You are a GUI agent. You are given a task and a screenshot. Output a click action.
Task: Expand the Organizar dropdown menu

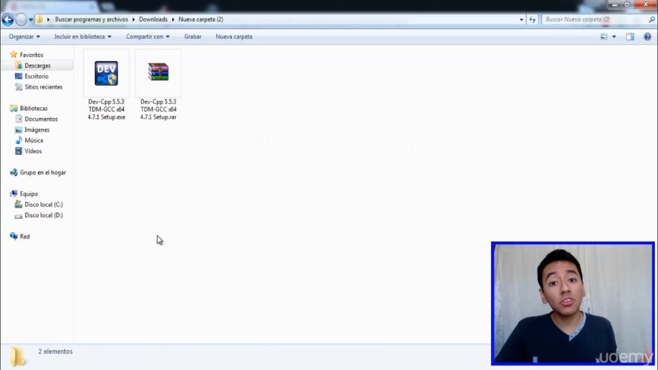(x=24, y=37)
